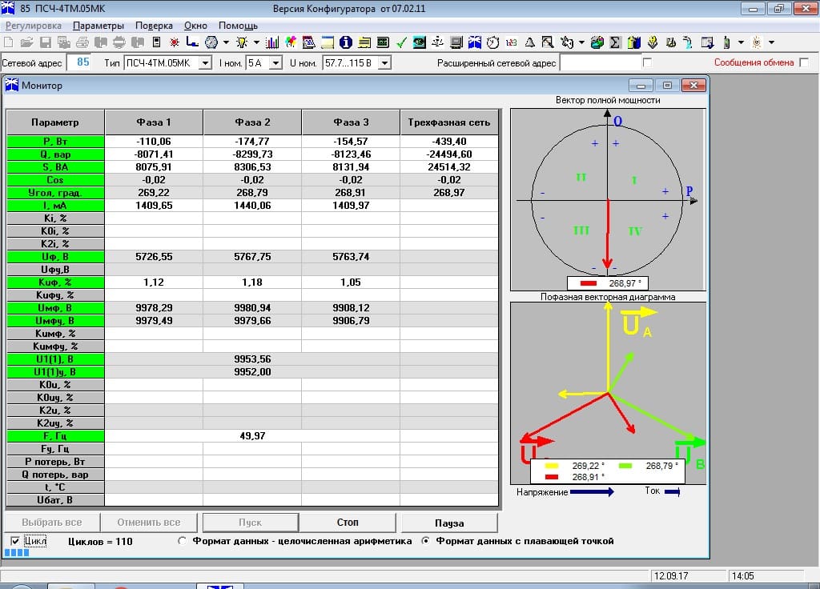Click the blue info circle toolbar icon
The height and width of the screenshot is (589, 820).
point(346,42)
